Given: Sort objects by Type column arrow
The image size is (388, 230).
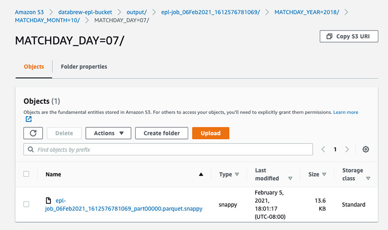Looking at the screenshot, I should 237,174.
